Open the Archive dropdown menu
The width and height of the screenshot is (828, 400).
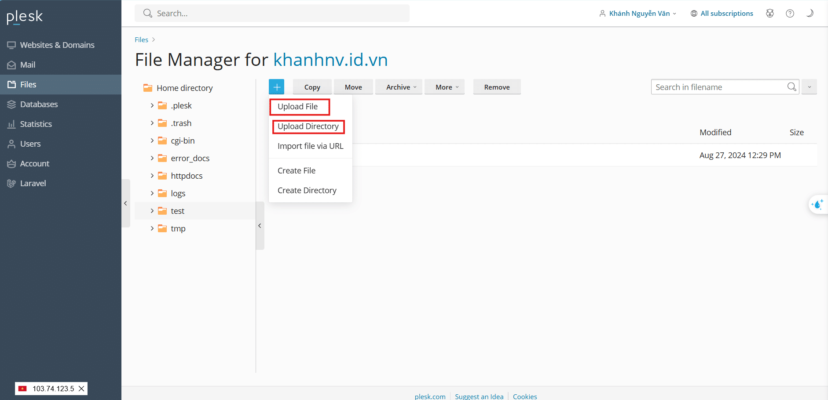point(398,86)
